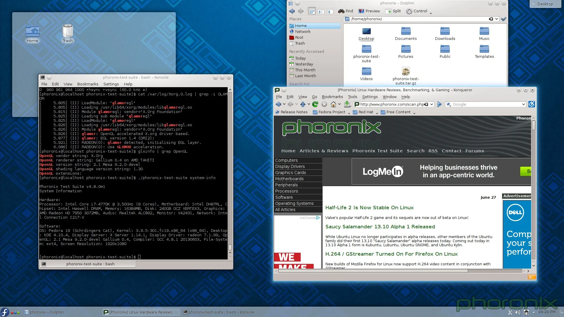
Task: Go back in Dolphin file manager
Action: point(292,11)
